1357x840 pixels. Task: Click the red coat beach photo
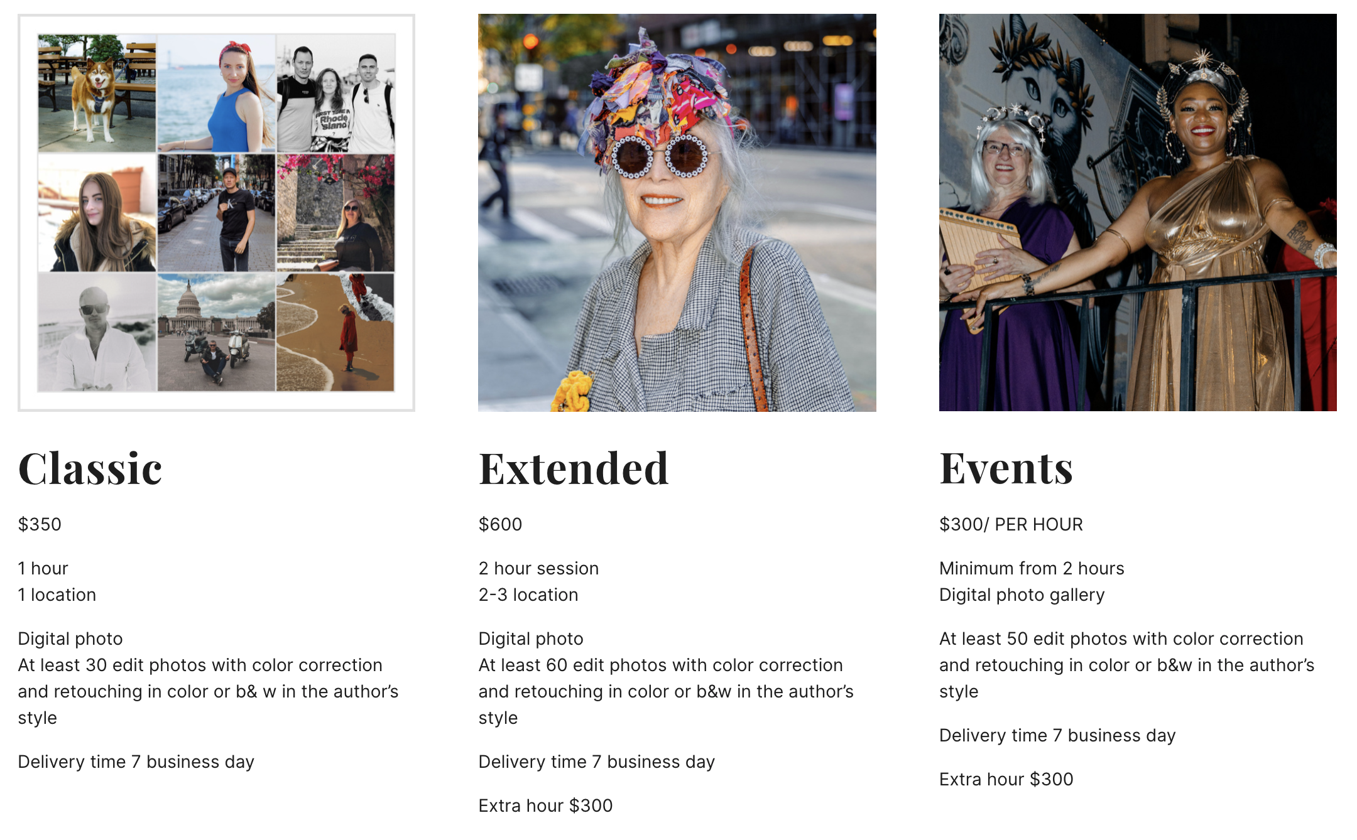click(x=336, y=333)
